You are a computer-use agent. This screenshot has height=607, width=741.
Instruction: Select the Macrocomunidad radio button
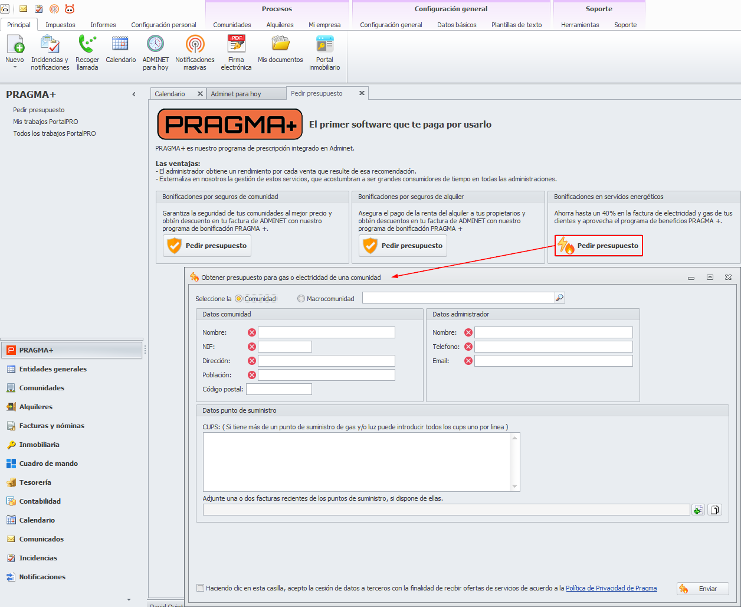click(x=301, y=299)
